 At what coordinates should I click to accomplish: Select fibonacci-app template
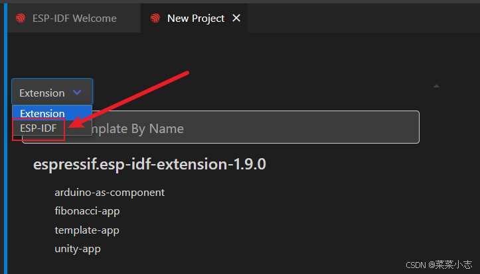[x=87, y=211]
